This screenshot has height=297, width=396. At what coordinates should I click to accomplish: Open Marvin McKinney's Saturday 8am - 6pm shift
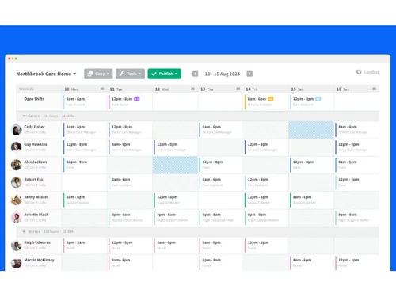(311, 263)
